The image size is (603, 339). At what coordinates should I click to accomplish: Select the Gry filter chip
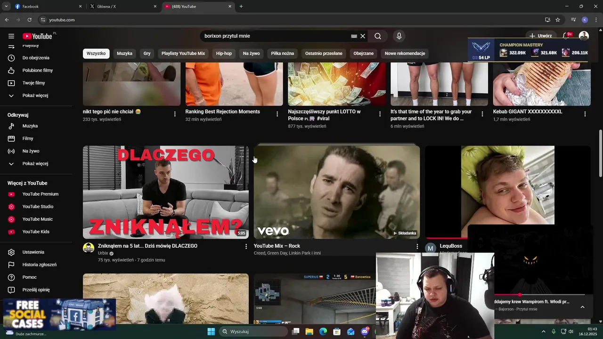147,53
